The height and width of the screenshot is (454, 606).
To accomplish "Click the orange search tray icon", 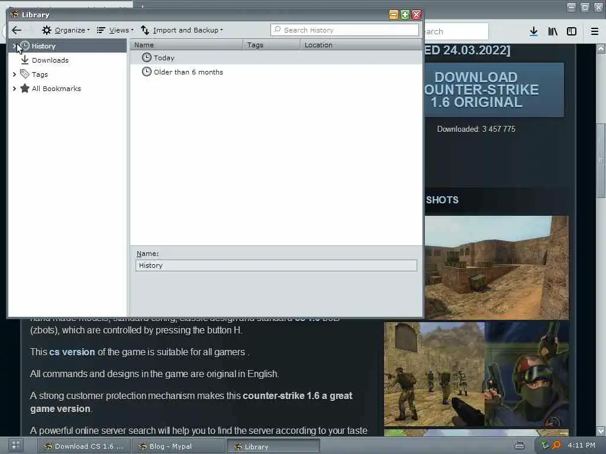I will [x=556, y=445].
